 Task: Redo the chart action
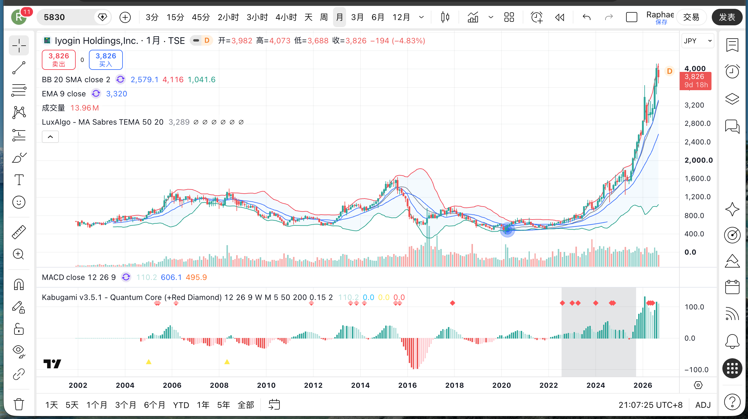(609, 17)
